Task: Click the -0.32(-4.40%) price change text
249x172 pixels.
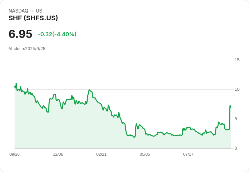Action: tap(57, 34)
